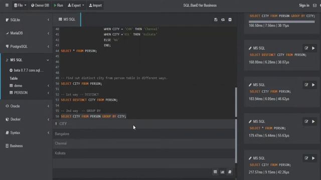The width and height of the screenshot is (321, 180).
Task: Run the 217.57ms SELECT CITY history entry
Action: 313,158
